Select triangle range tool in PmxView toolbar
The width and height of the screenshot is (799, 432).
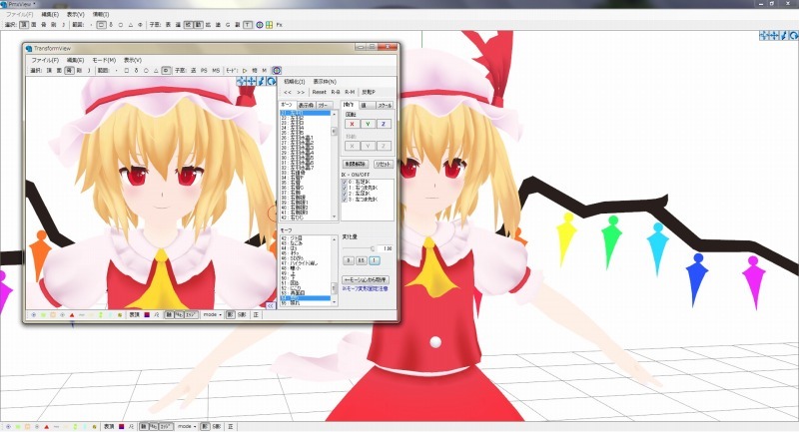[x=131, y=24]
